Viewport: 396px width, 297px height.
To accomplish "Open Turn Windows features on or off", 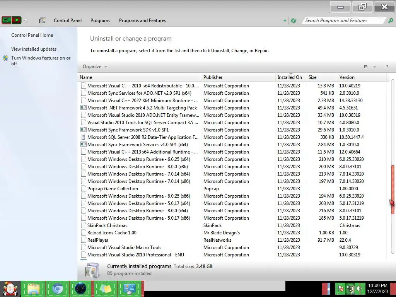I will (41, 61).
